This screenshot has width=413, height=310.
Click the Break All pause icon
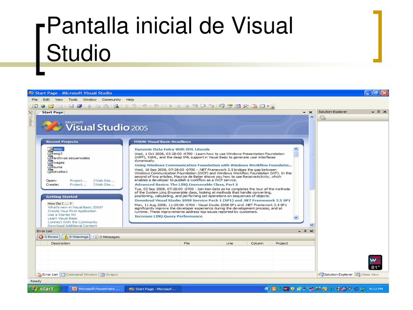179,106
